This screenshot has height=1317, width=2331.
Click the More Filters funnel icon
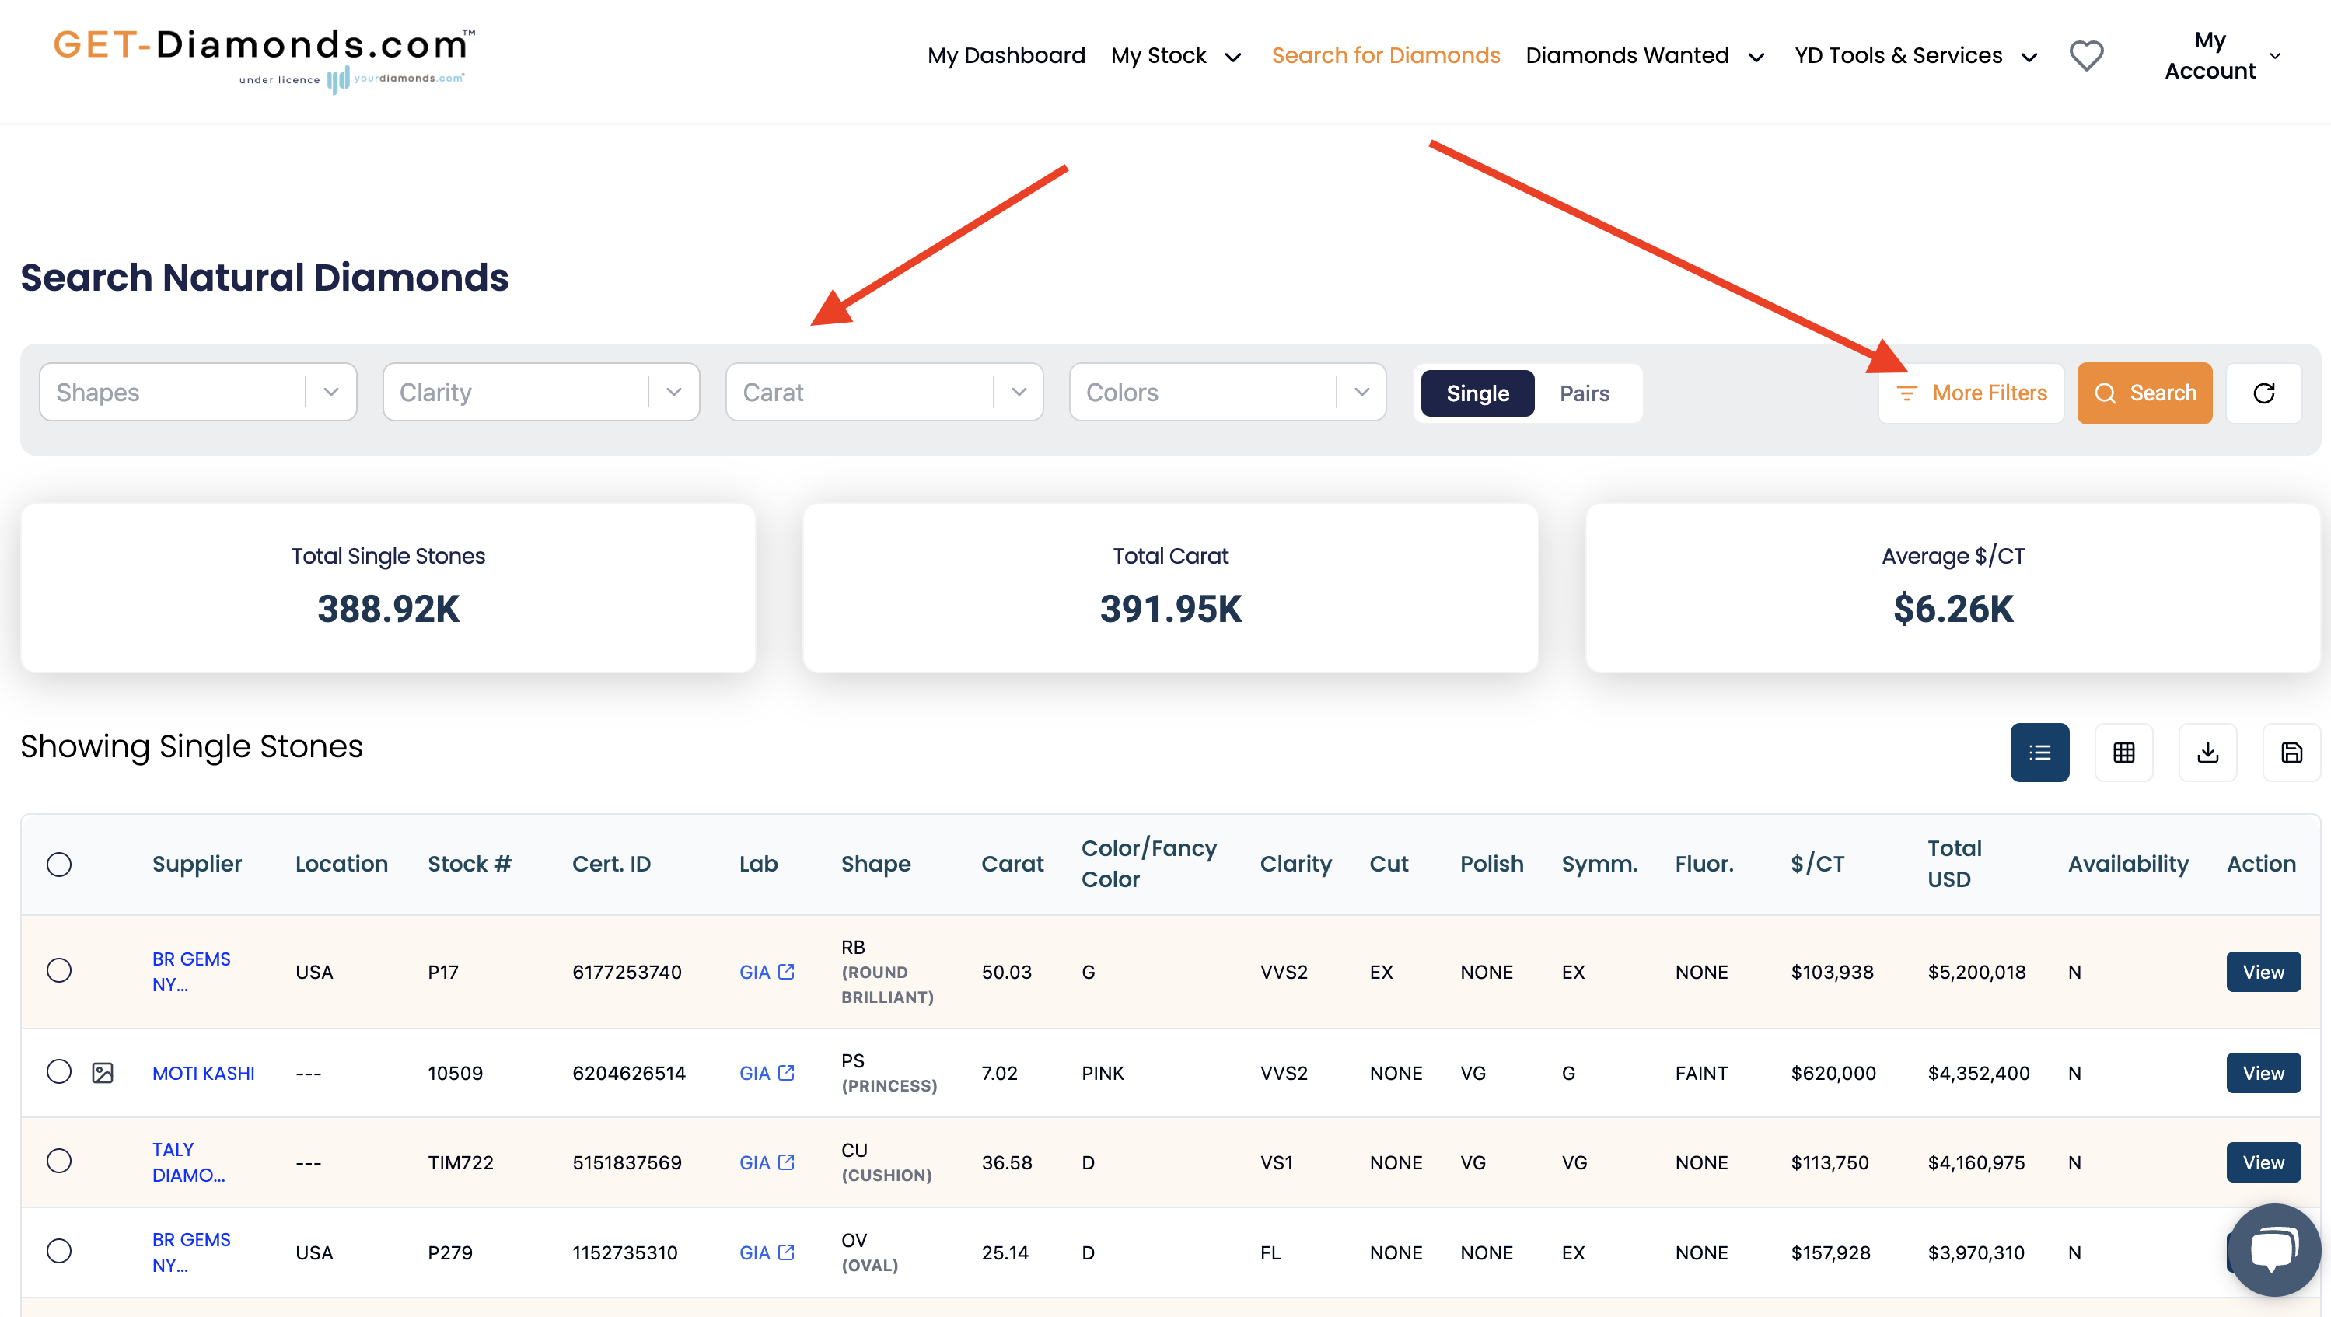1906,393
